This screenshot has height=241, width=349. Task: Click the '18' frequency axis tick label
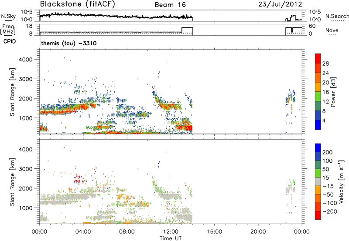click(x=29, y=26)
